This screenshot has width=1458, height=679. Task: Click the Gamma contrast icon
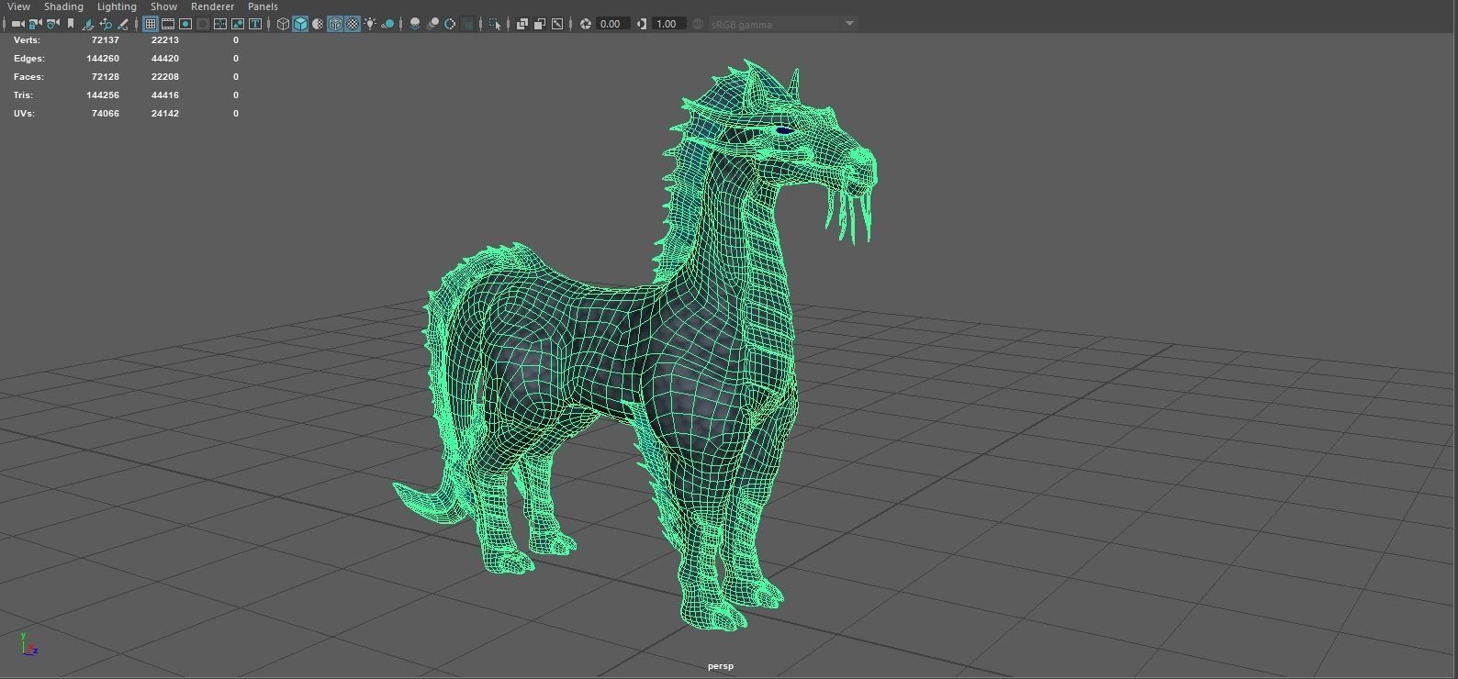click(x=642, y=24)
